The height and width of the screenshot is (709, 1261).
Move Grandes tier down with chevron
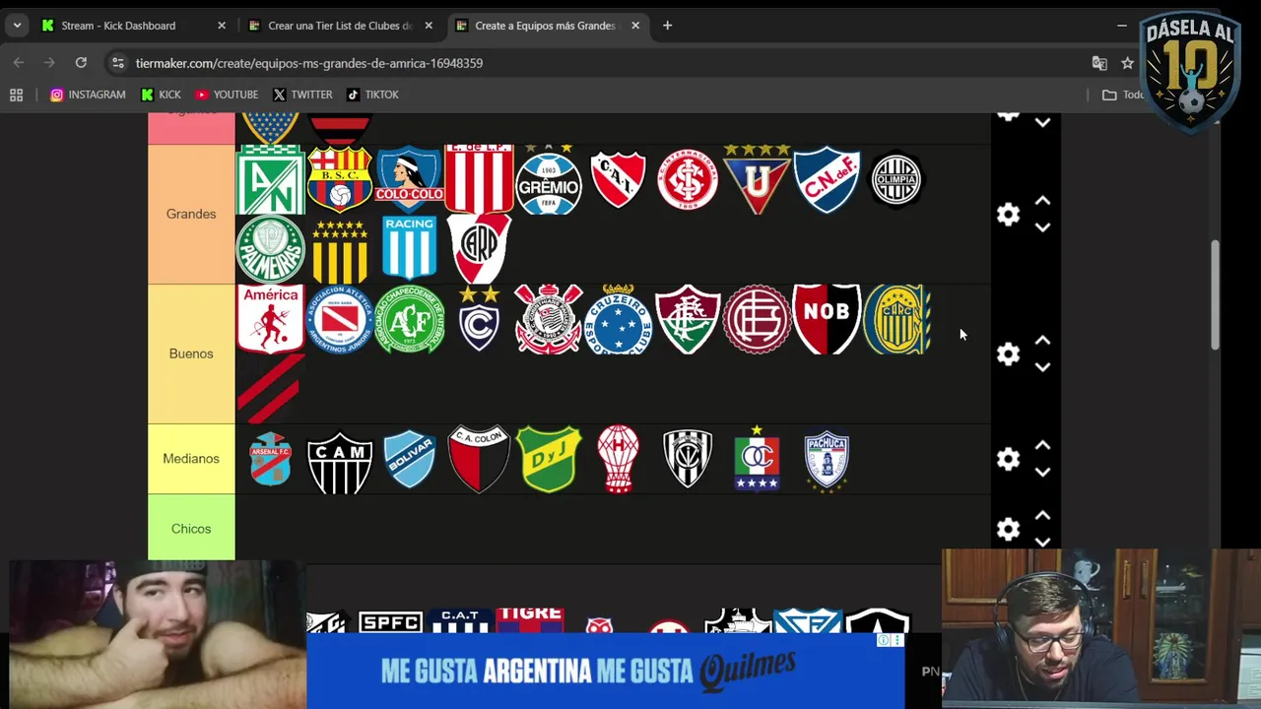pyautogui.click(x=1042, y=227)
